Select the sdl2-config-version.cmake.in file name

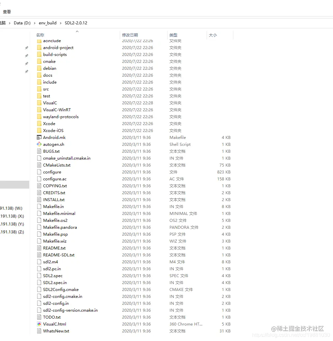point(70,310)
